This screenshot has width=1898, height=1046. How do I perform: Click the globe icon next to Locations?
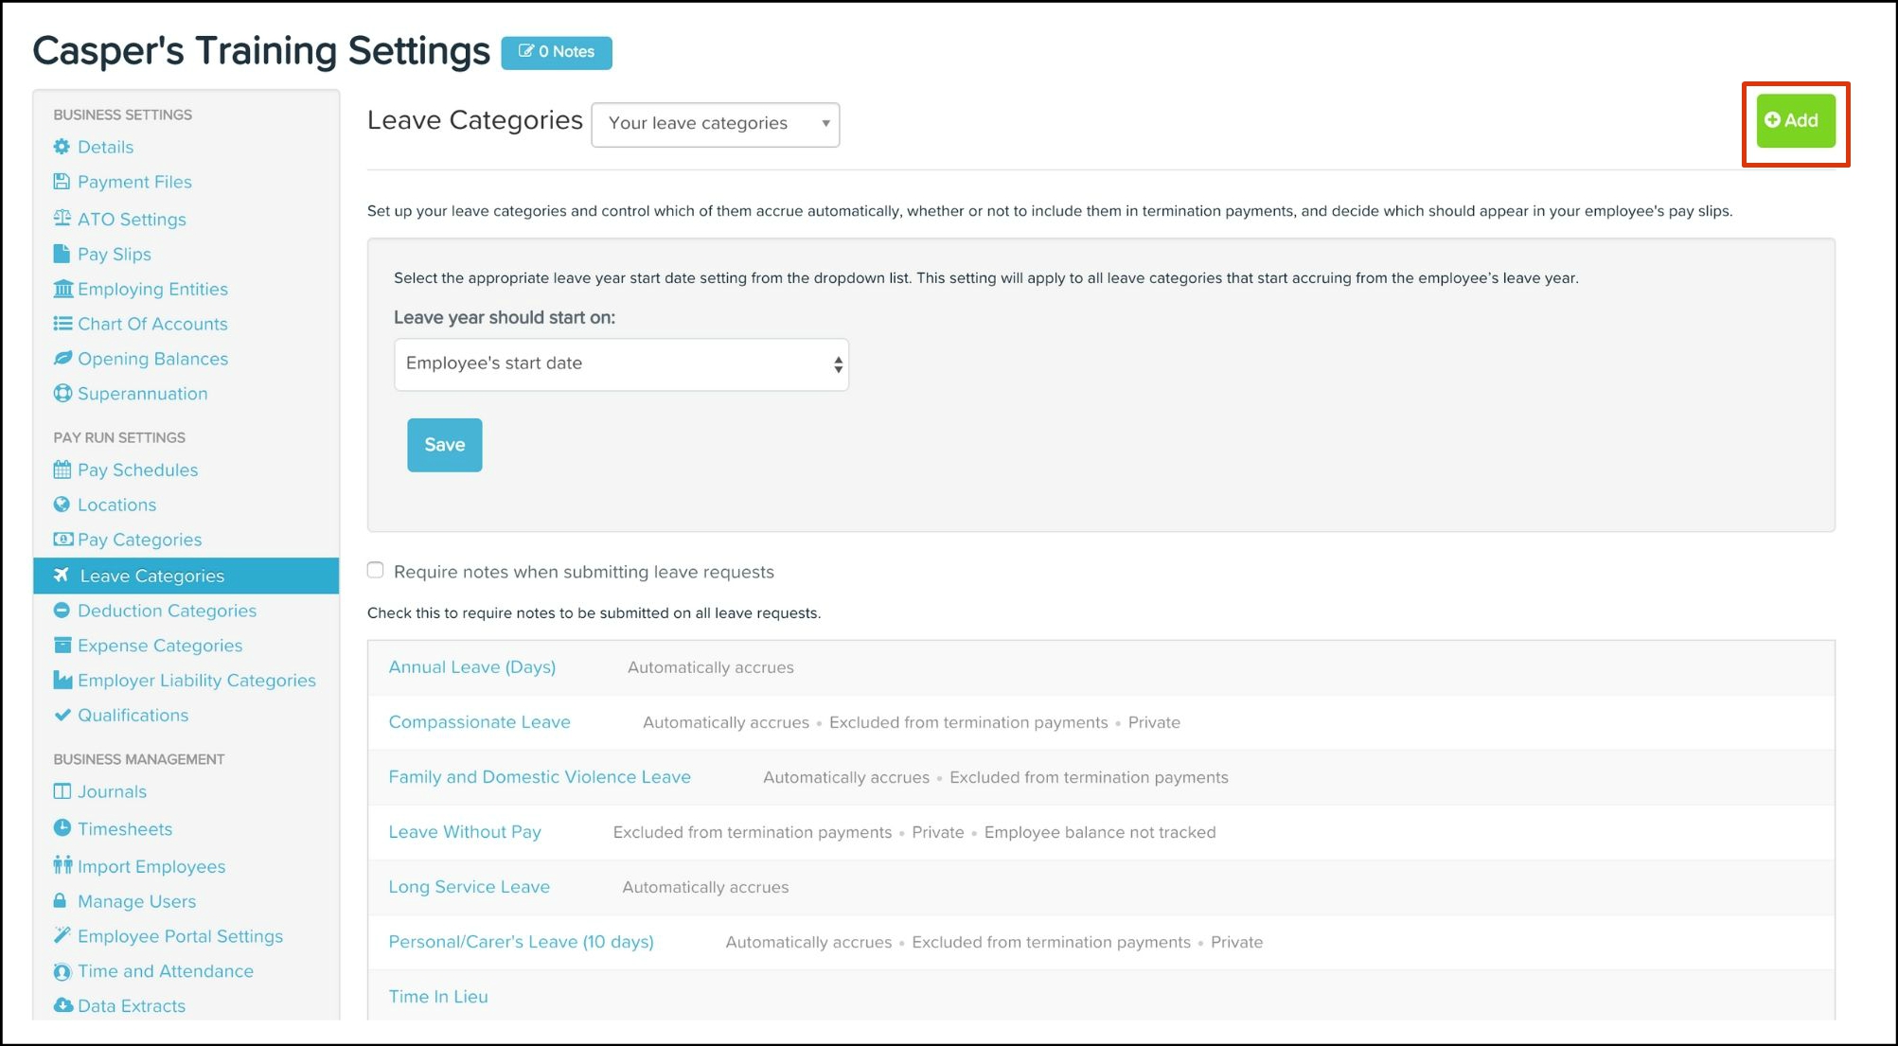(62, 505)
